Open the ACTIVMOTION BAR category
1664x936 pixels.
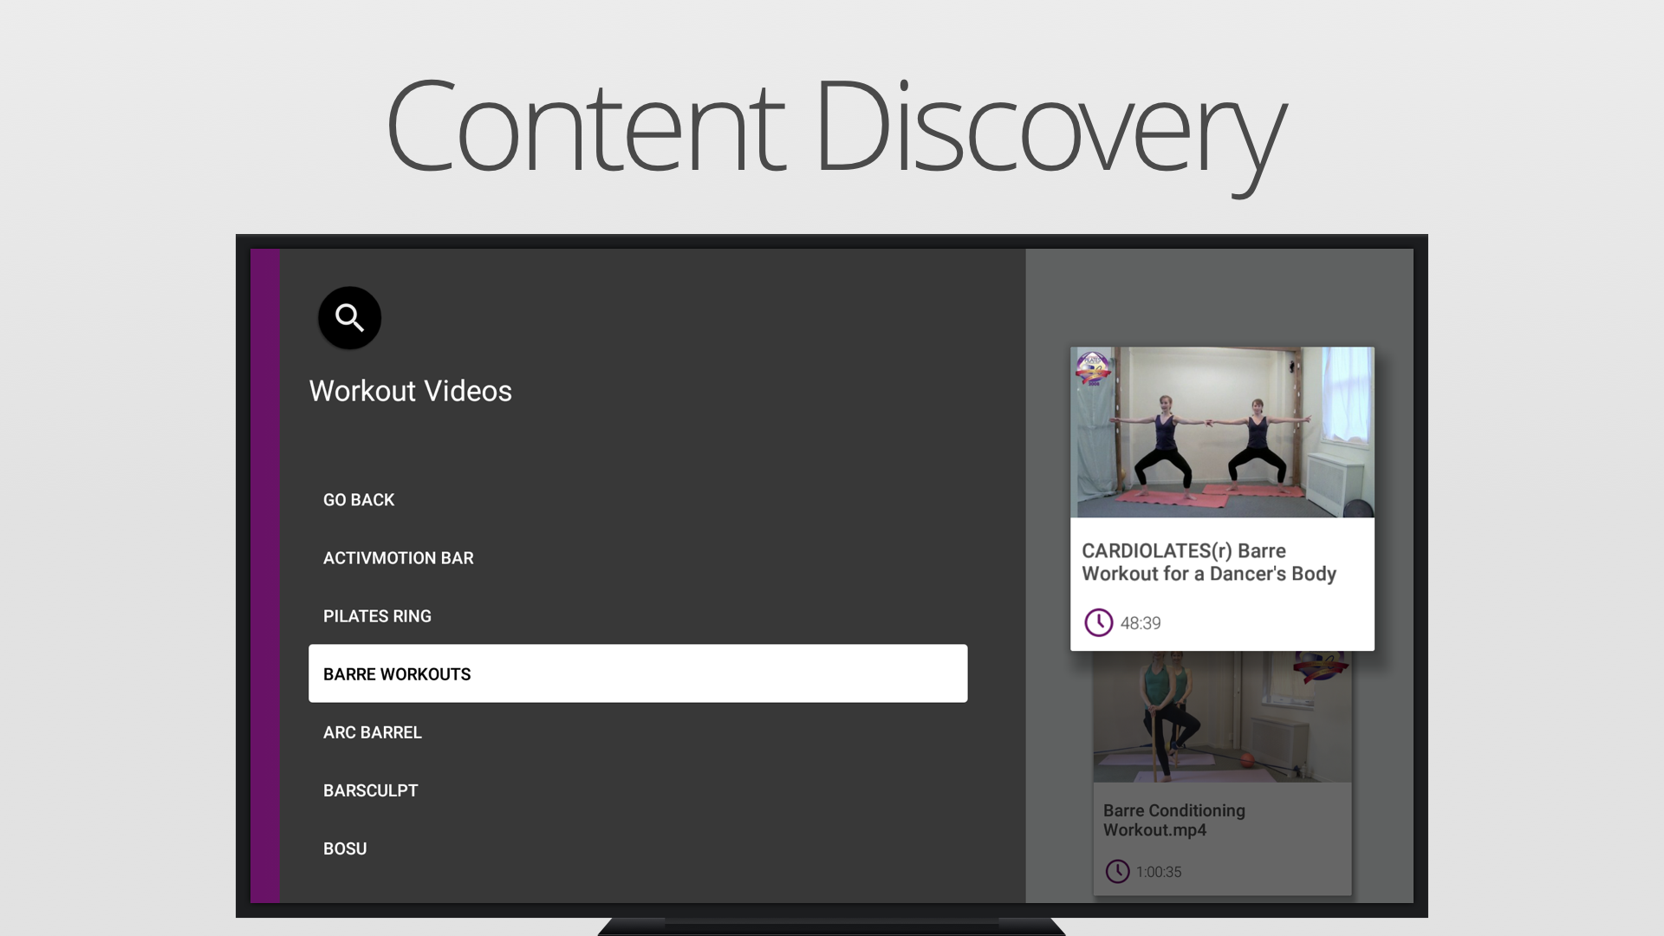click(x=398, y=558)
